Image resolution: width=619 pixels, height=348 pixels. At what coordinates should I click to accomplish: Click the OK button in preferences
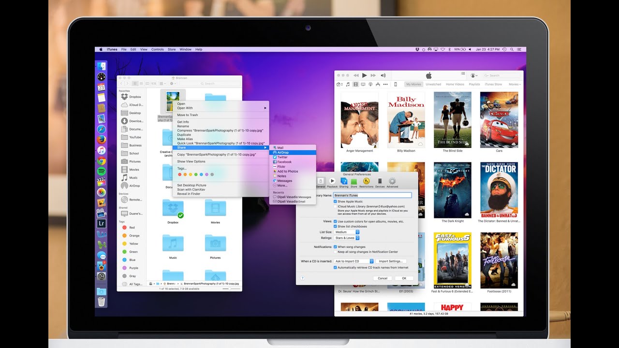point(404,278)
